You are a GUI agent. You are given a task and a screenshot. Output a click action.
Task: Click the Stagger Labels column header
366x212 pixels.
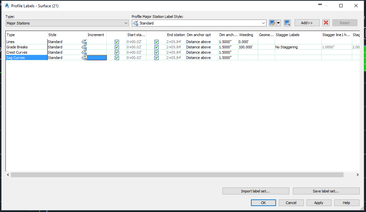(298, 35)
